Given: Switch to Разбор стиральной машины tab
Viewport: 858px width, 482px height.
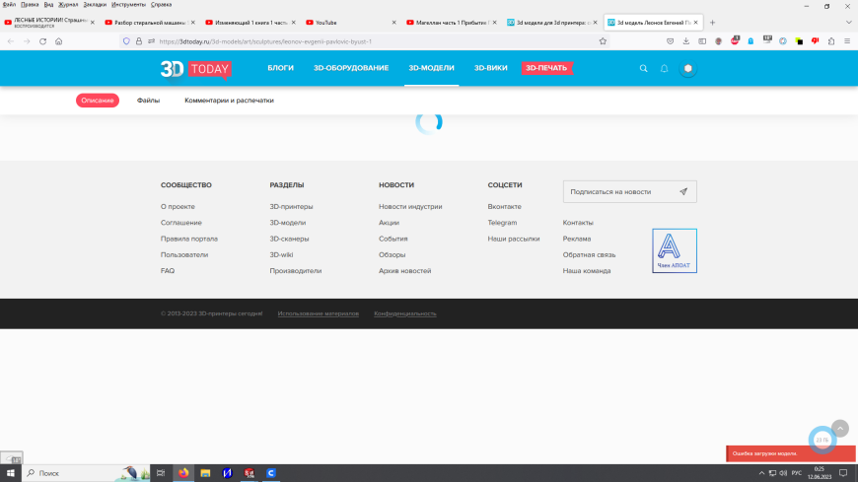Looking at the screenshot, I should 150,23.
